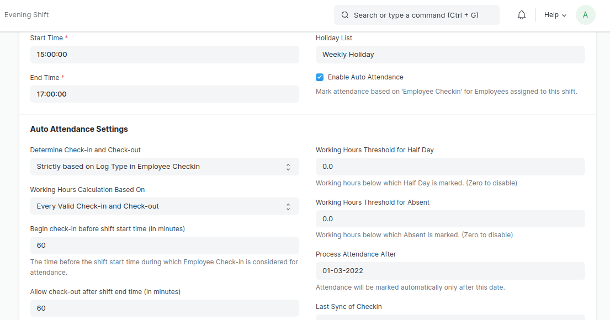This screenshot has height=320, width=610.
Task: Click Working Hours Threshold for Absent field
Action: [x=450, y=219]
